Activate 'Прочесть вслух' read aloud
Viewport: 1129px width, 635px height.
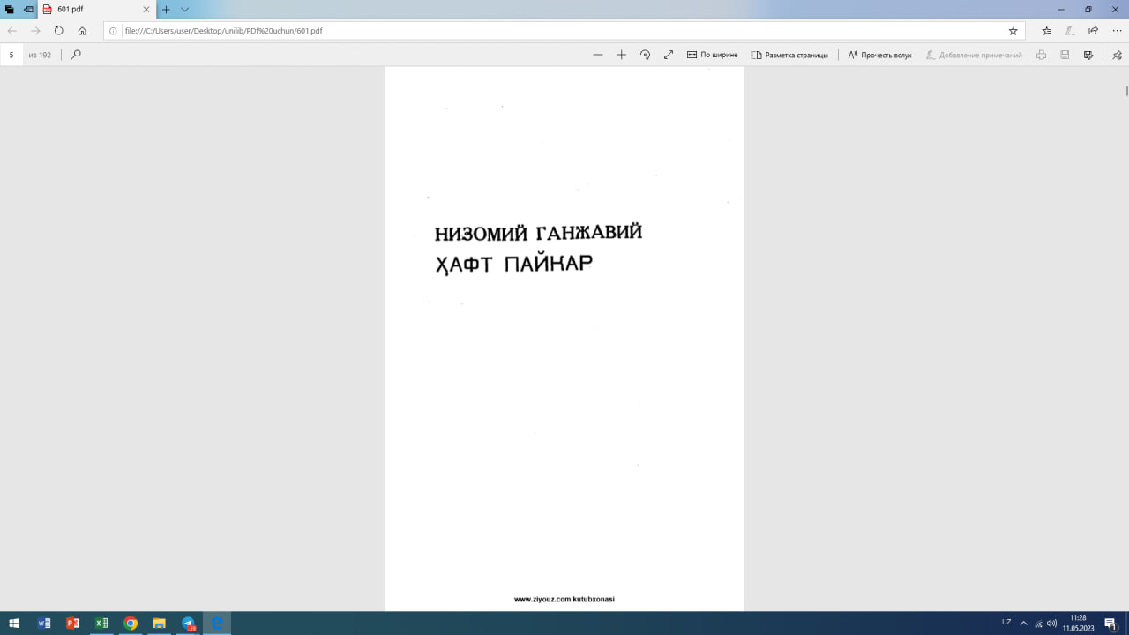point(879,54)
